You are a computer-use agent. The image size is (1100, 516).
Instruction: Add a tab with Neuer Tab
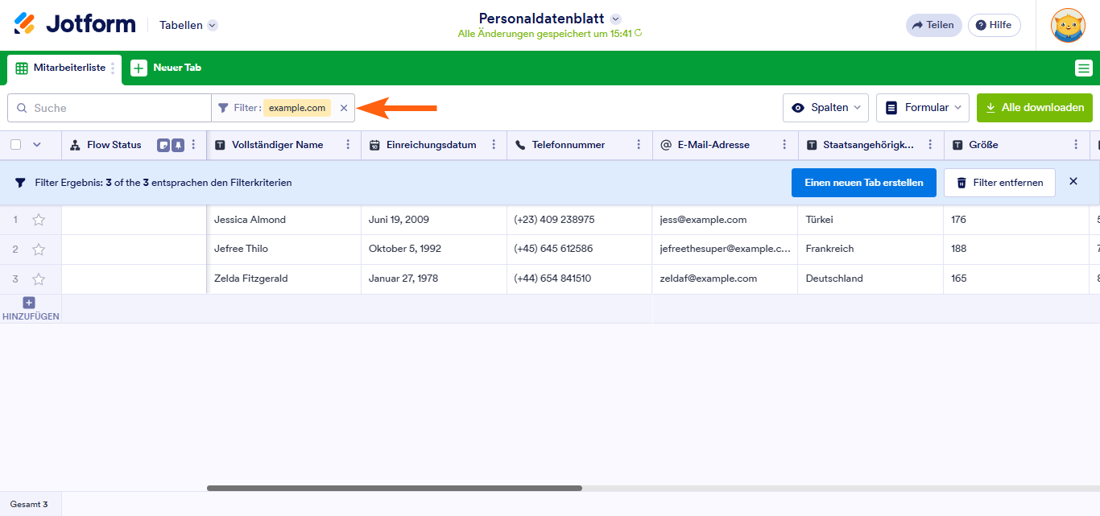167,68
